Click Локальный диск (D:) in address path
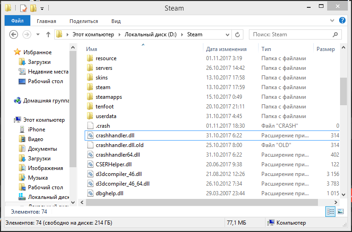 coord(150,34)
